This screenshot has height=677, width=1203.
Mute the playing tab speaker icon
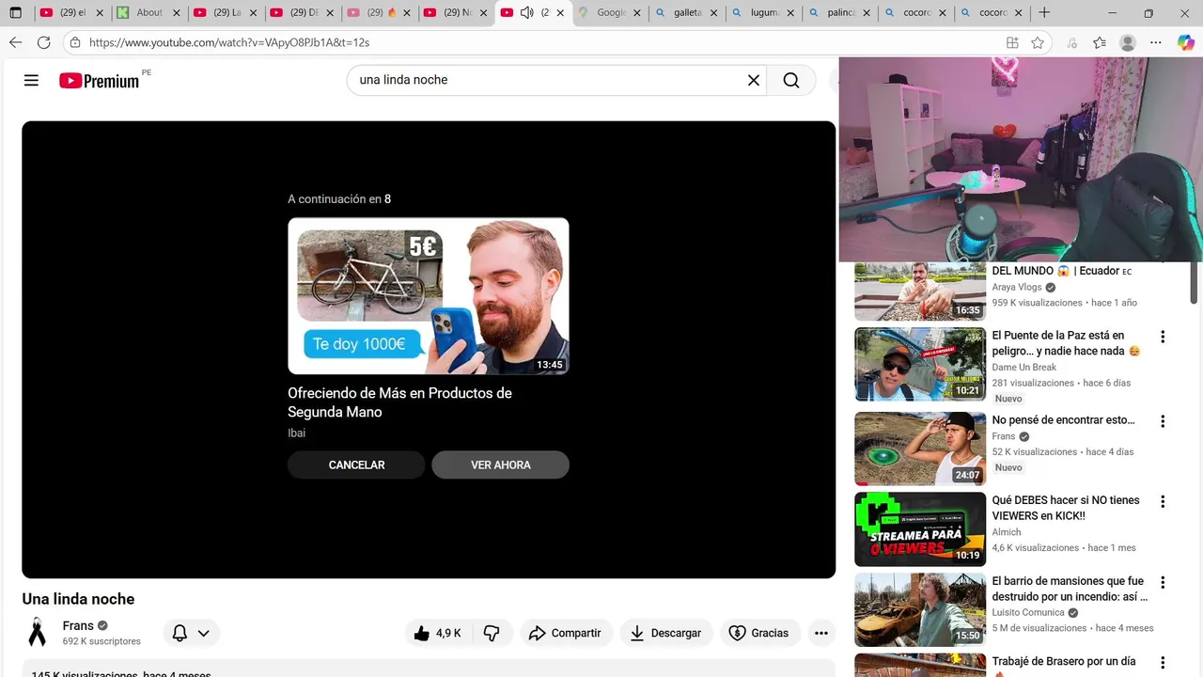coord(526,13)
